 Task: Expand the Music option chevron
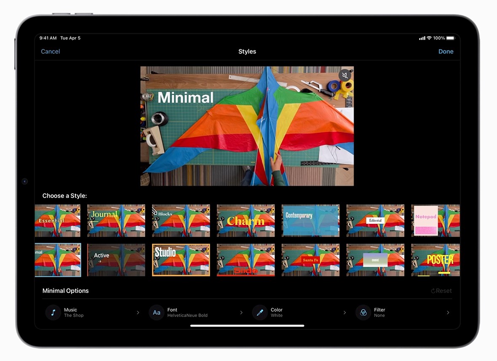pos(138,313)
